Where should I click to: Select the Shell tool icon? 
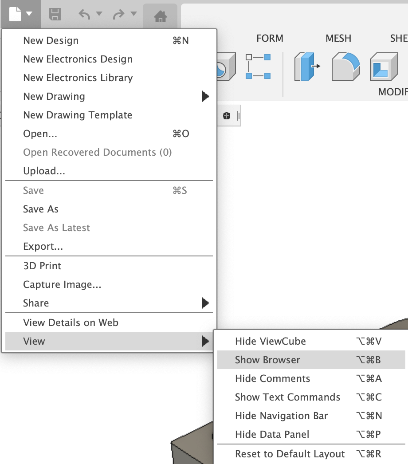point(382,67)
